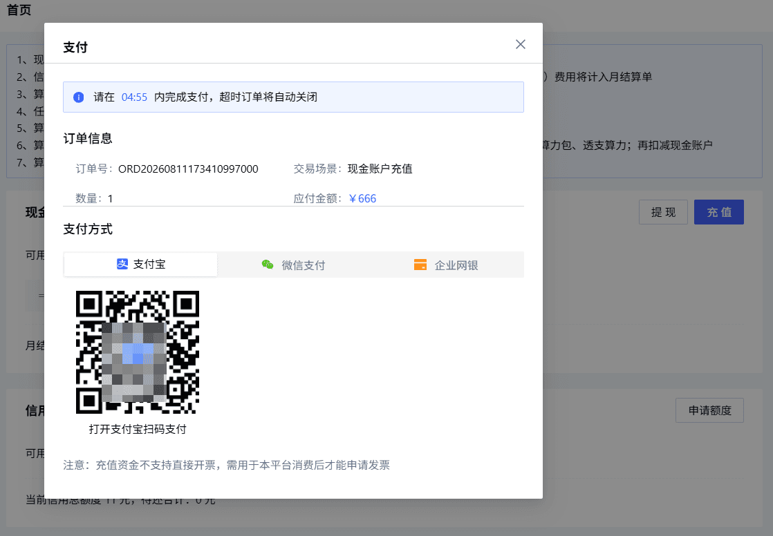Click the blue info icon in the countdown notice
Viewport: 773px width, 536px height.
tap(78, 97)
